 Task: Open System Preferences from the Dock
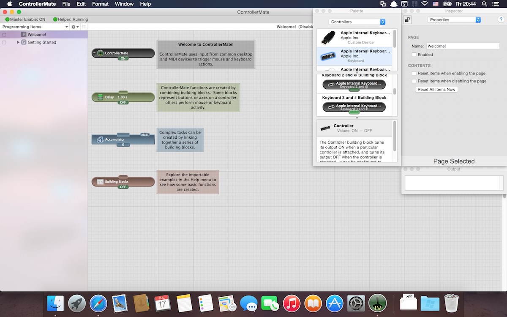pyautogui.click(x=356, y=303)
